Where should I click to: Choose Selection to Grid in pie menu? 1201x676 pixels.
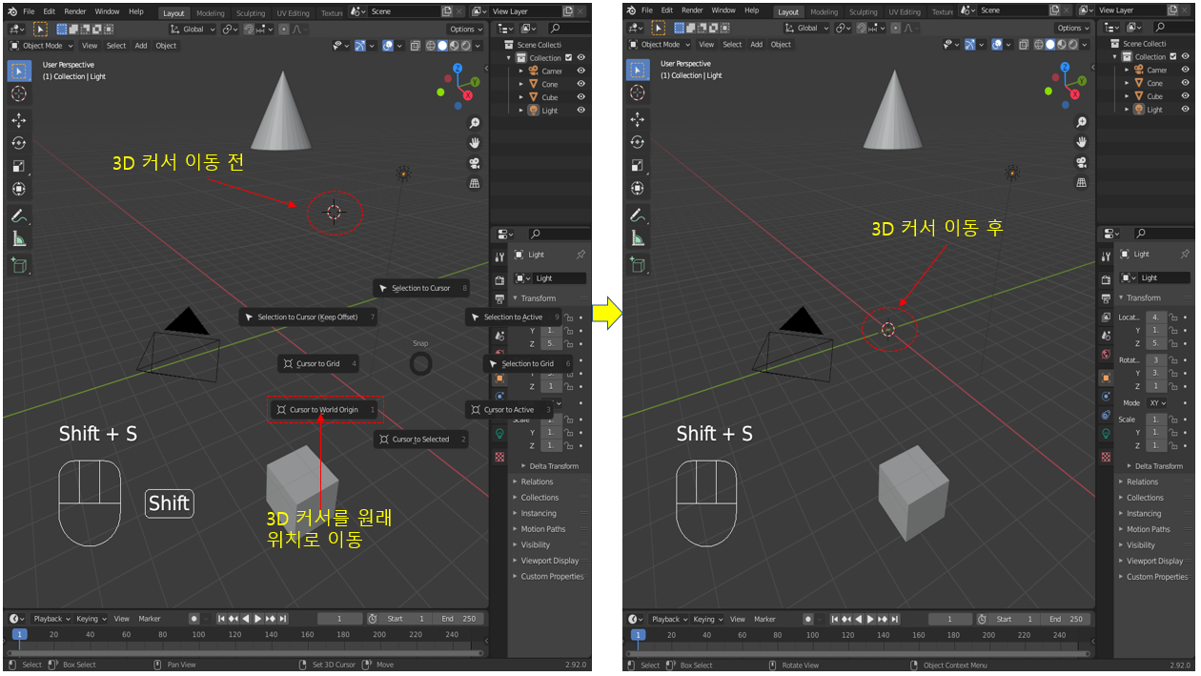point(527,363)
